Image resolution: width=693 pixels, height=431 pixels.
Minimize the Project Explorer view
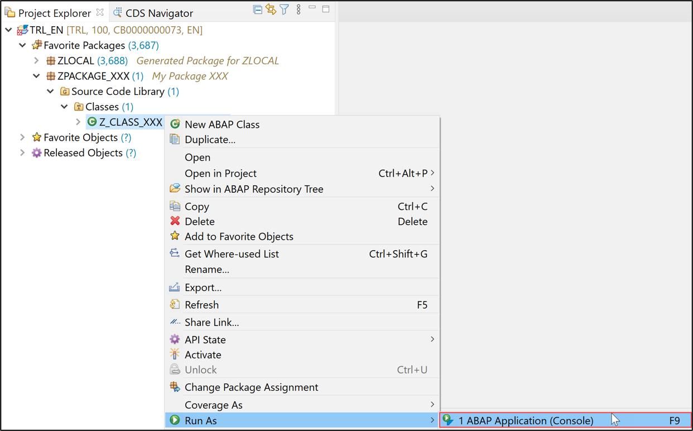[x=312, y=8]
